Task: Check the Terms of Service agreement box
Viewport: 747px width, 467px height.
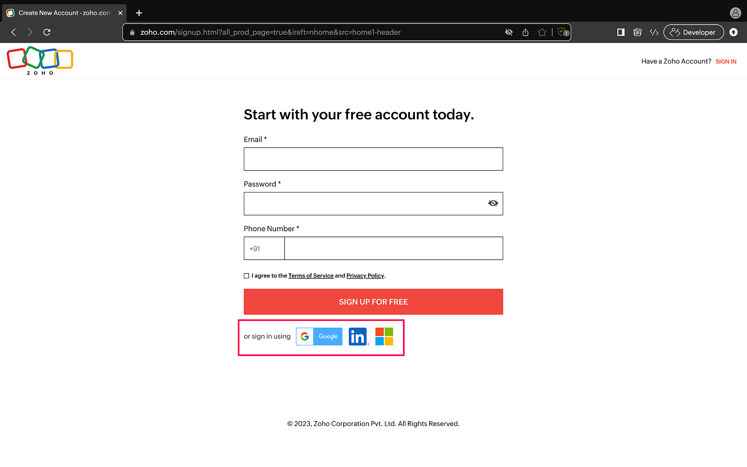Action: click(247, 276)
